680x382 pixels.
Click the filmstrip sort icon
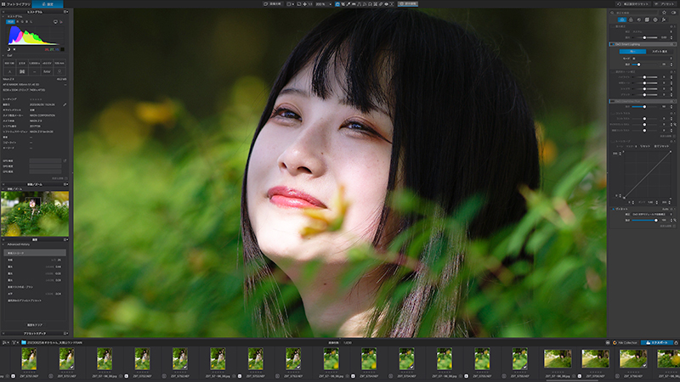click(4, 343)
